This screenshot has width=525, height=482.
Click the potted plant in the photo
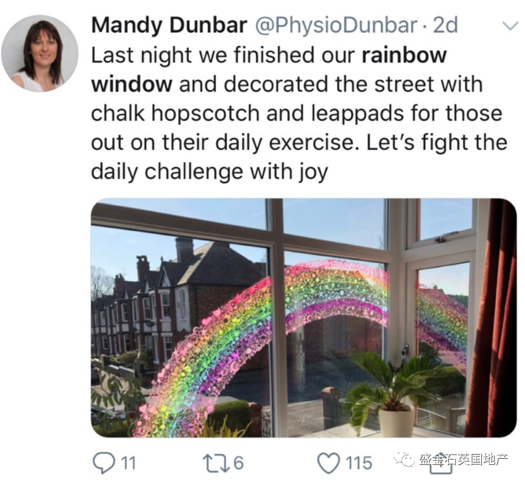coord(395,394)
